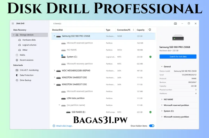Collapse the second KINGSTON SA400S37120G row
This screenshot has height=138, width=209.
[x=54, y=84]
